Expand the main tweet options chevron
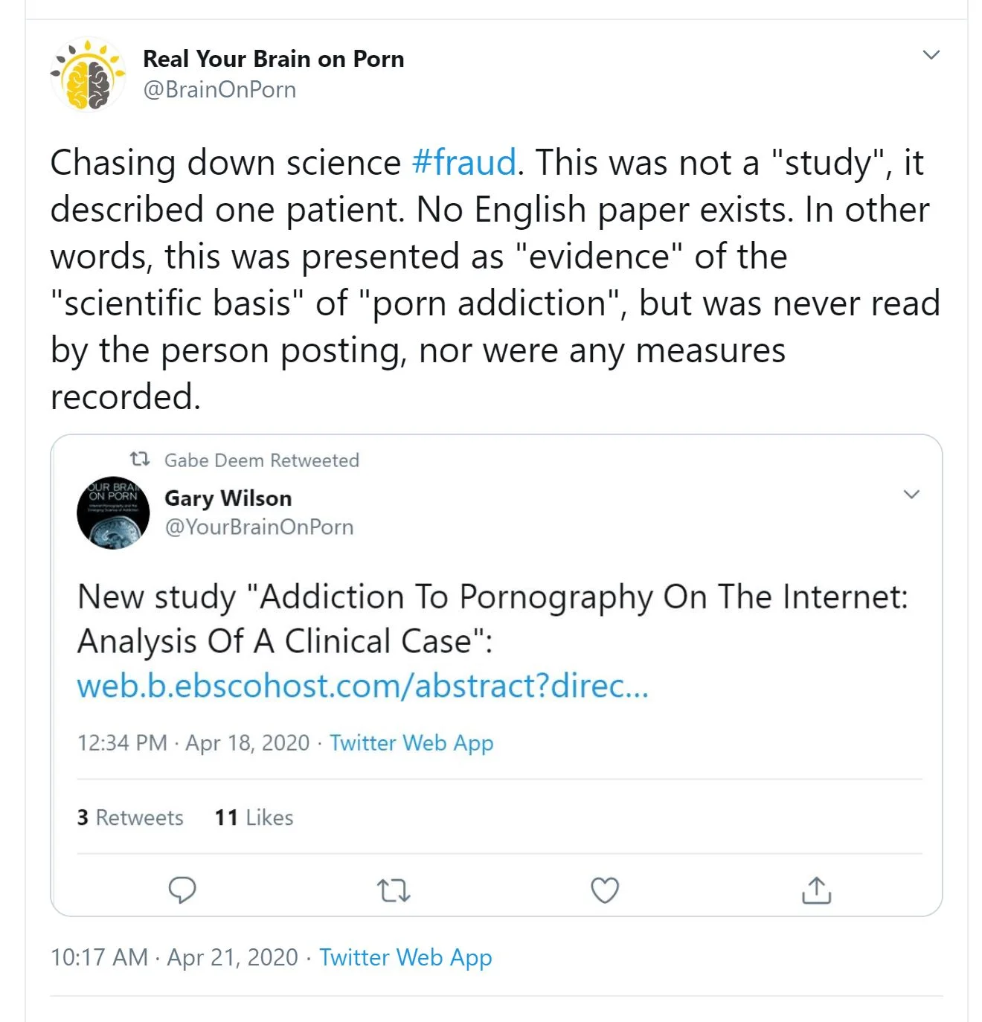Screen dimensions: 982x1022 point(931,55)
